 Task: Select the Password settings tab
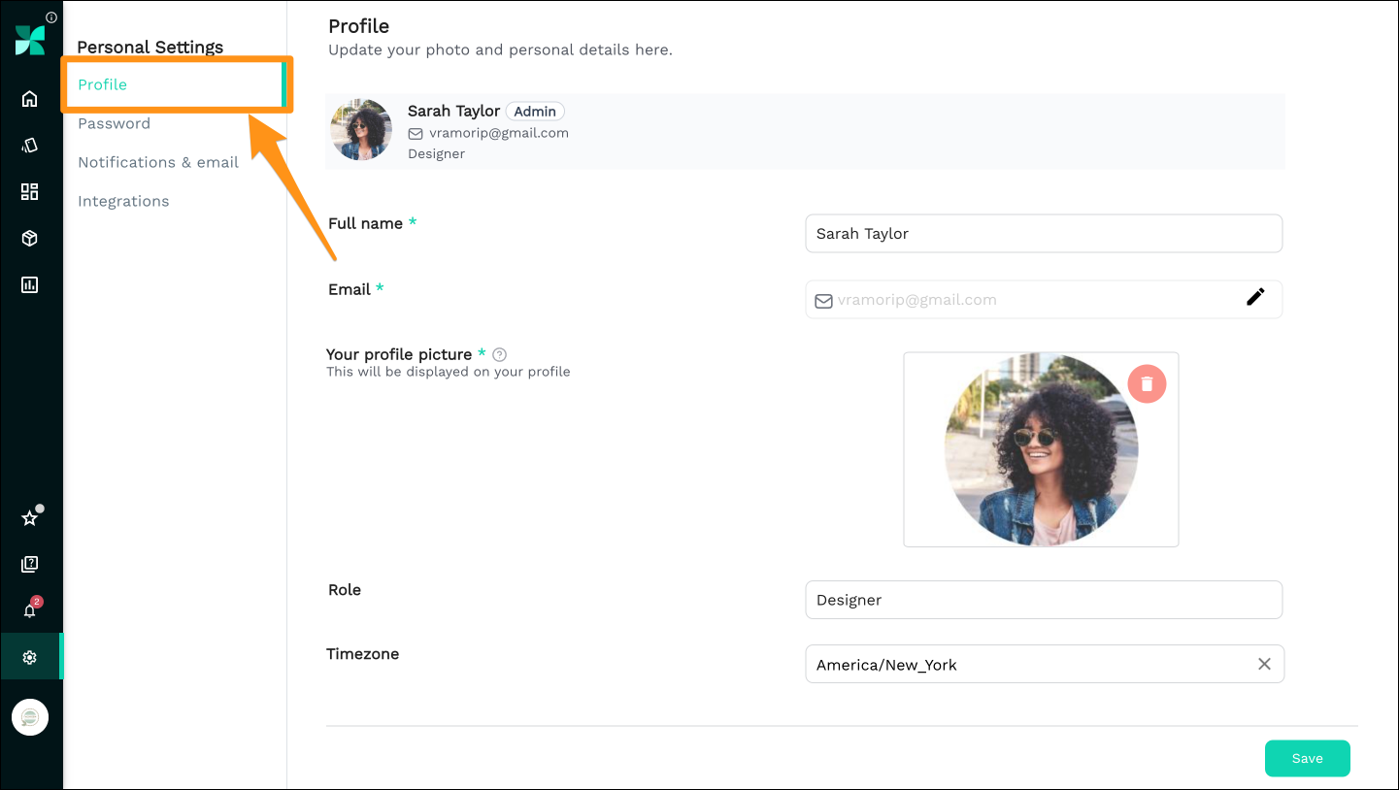point(114,123)
